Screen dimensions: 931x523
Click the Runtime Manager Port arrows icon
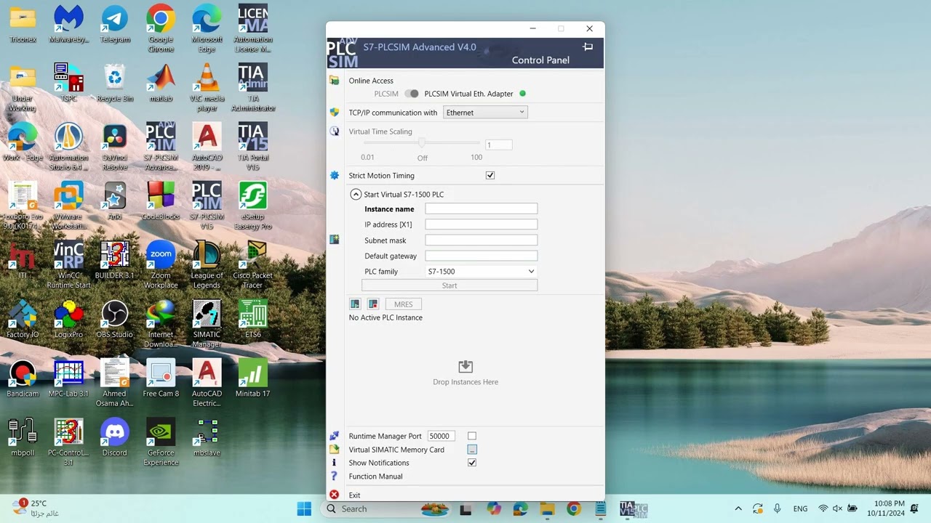coord(335,436)
